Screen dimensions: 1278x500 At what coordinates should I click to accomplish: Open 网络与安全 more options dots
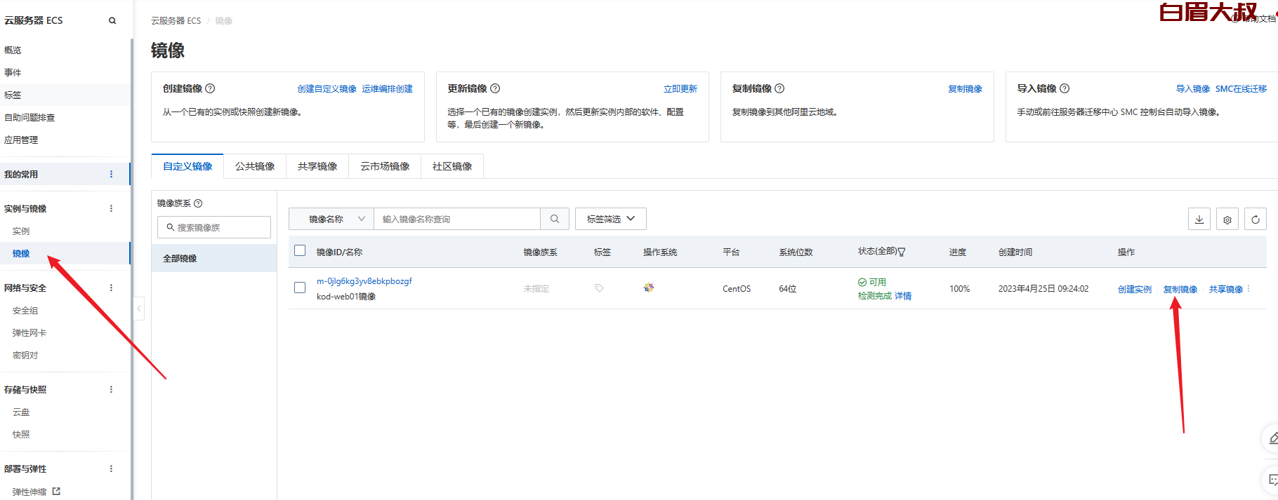(111, 288)
